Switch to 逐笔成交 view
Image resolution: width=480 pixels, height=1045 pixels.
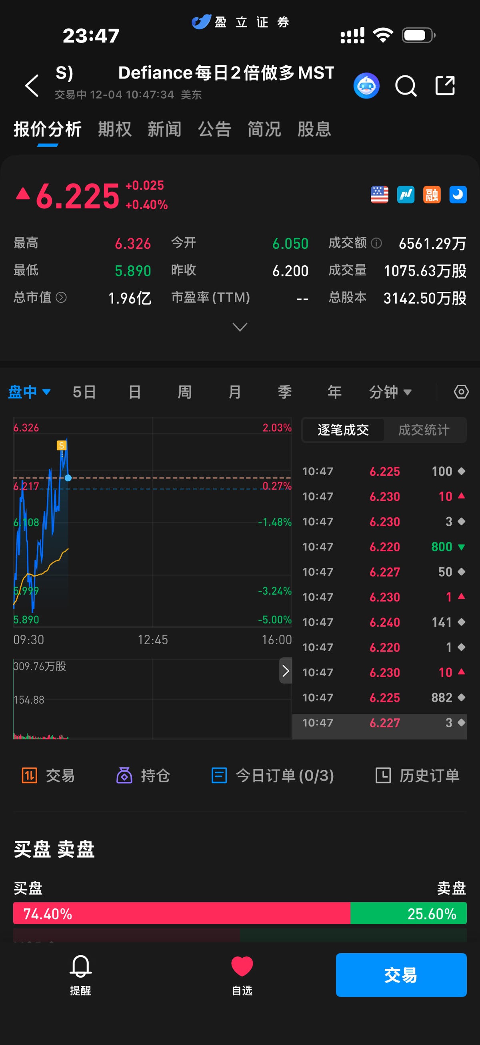[x=343, y=430]
